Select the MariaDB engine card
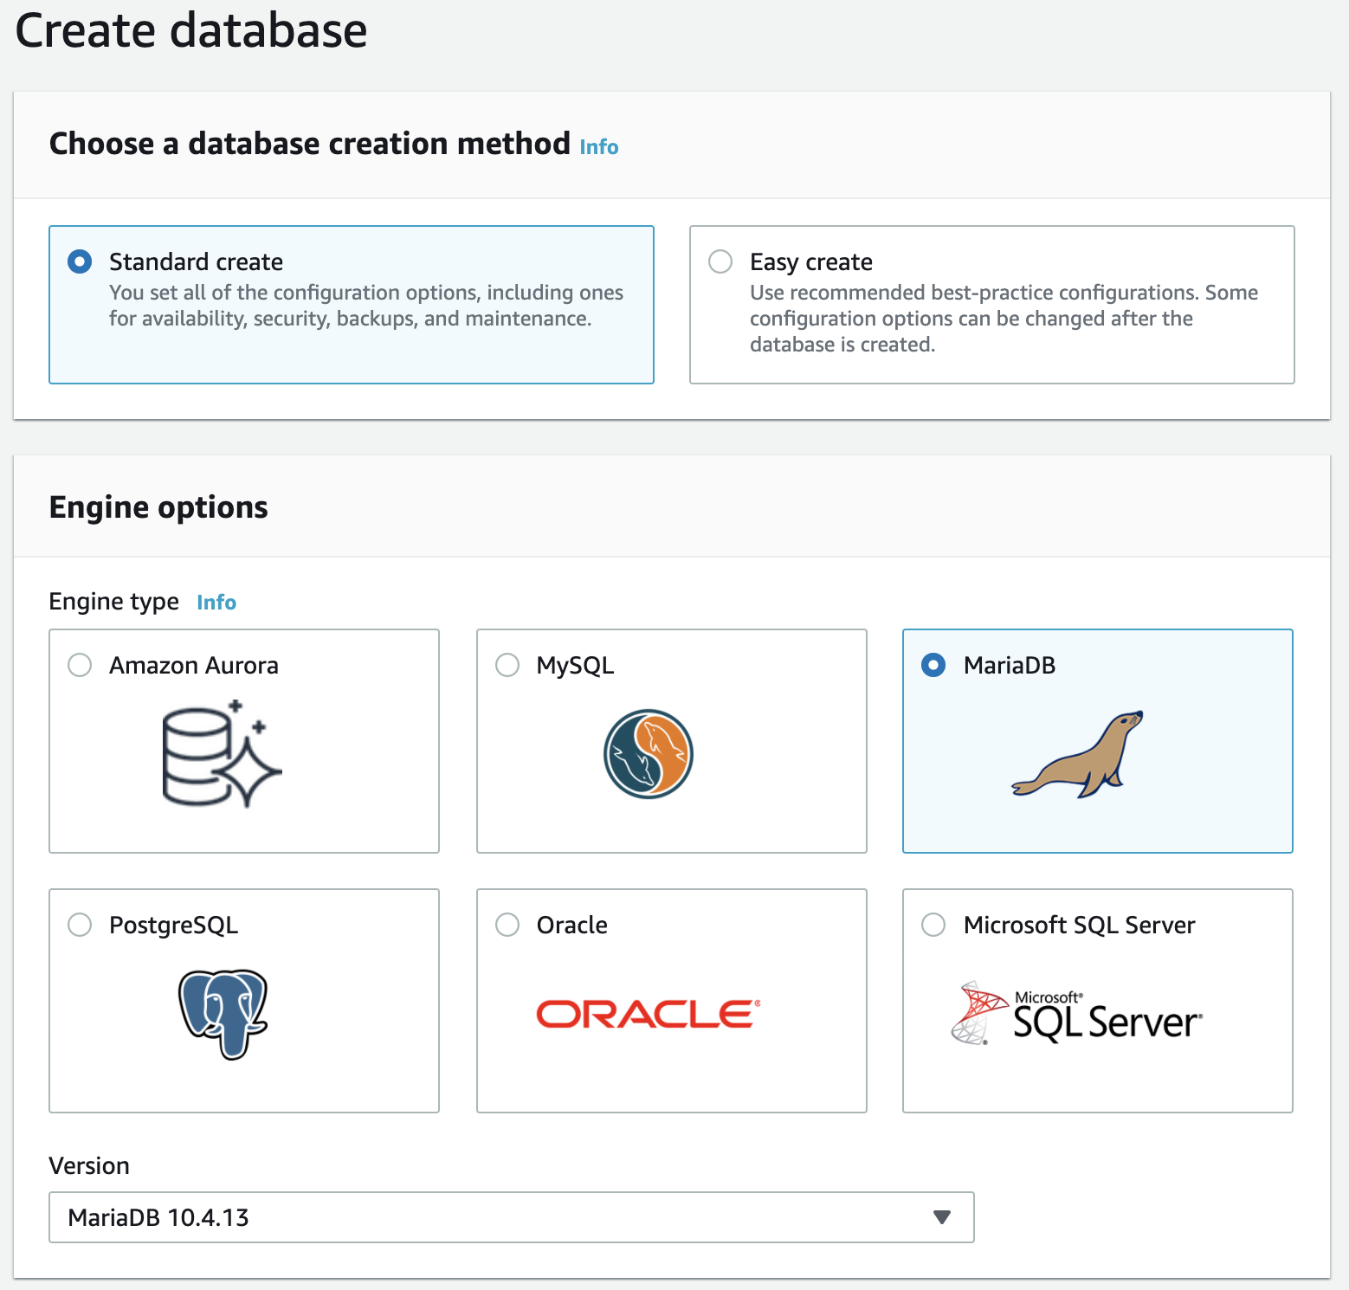Viewport: 1349px width, 1290px height. 1096,740
